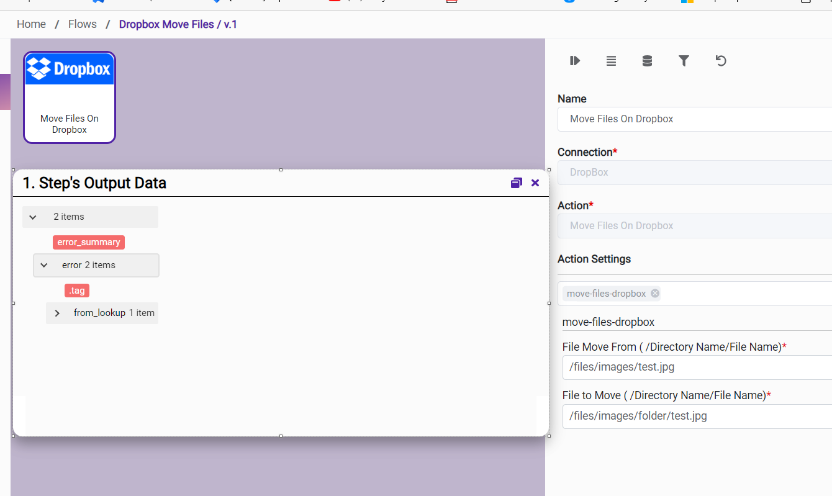Click the run step play icon
Screen dimensions: 832x496
(x=574, y=61)
